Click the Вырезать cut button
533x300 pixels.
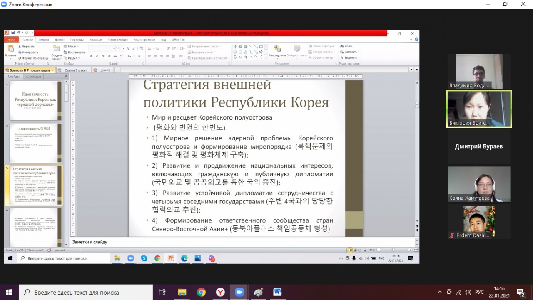[28, 47]
